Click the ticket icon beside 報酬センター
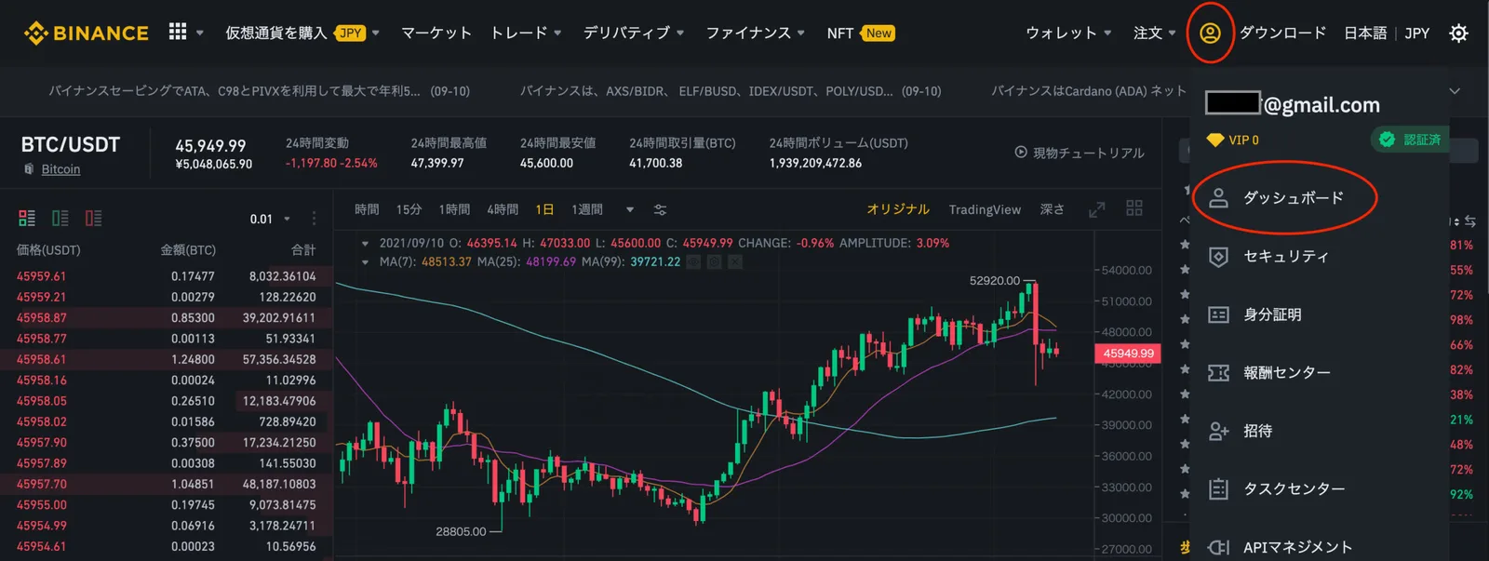This screenshot has width=1489, height=561. tap(1218, 373)
